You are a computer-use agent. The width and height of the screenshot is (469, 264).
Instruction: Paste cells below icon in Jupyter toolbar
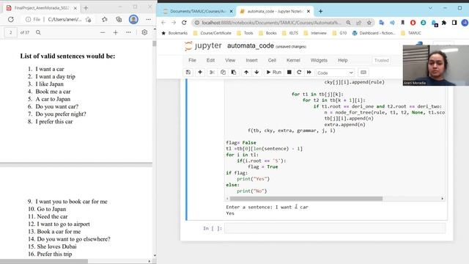(x=234, y=72)
